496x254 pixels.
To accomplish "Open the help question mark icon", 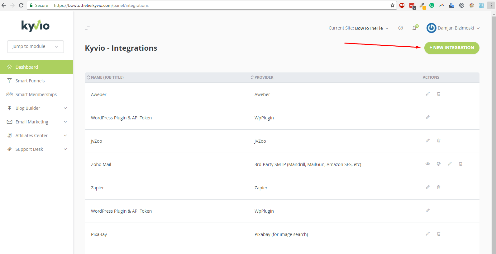I will pos(401,28).
